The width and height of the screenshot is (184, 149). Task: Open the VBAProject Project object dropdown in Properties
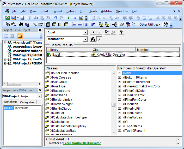point(39,96)
